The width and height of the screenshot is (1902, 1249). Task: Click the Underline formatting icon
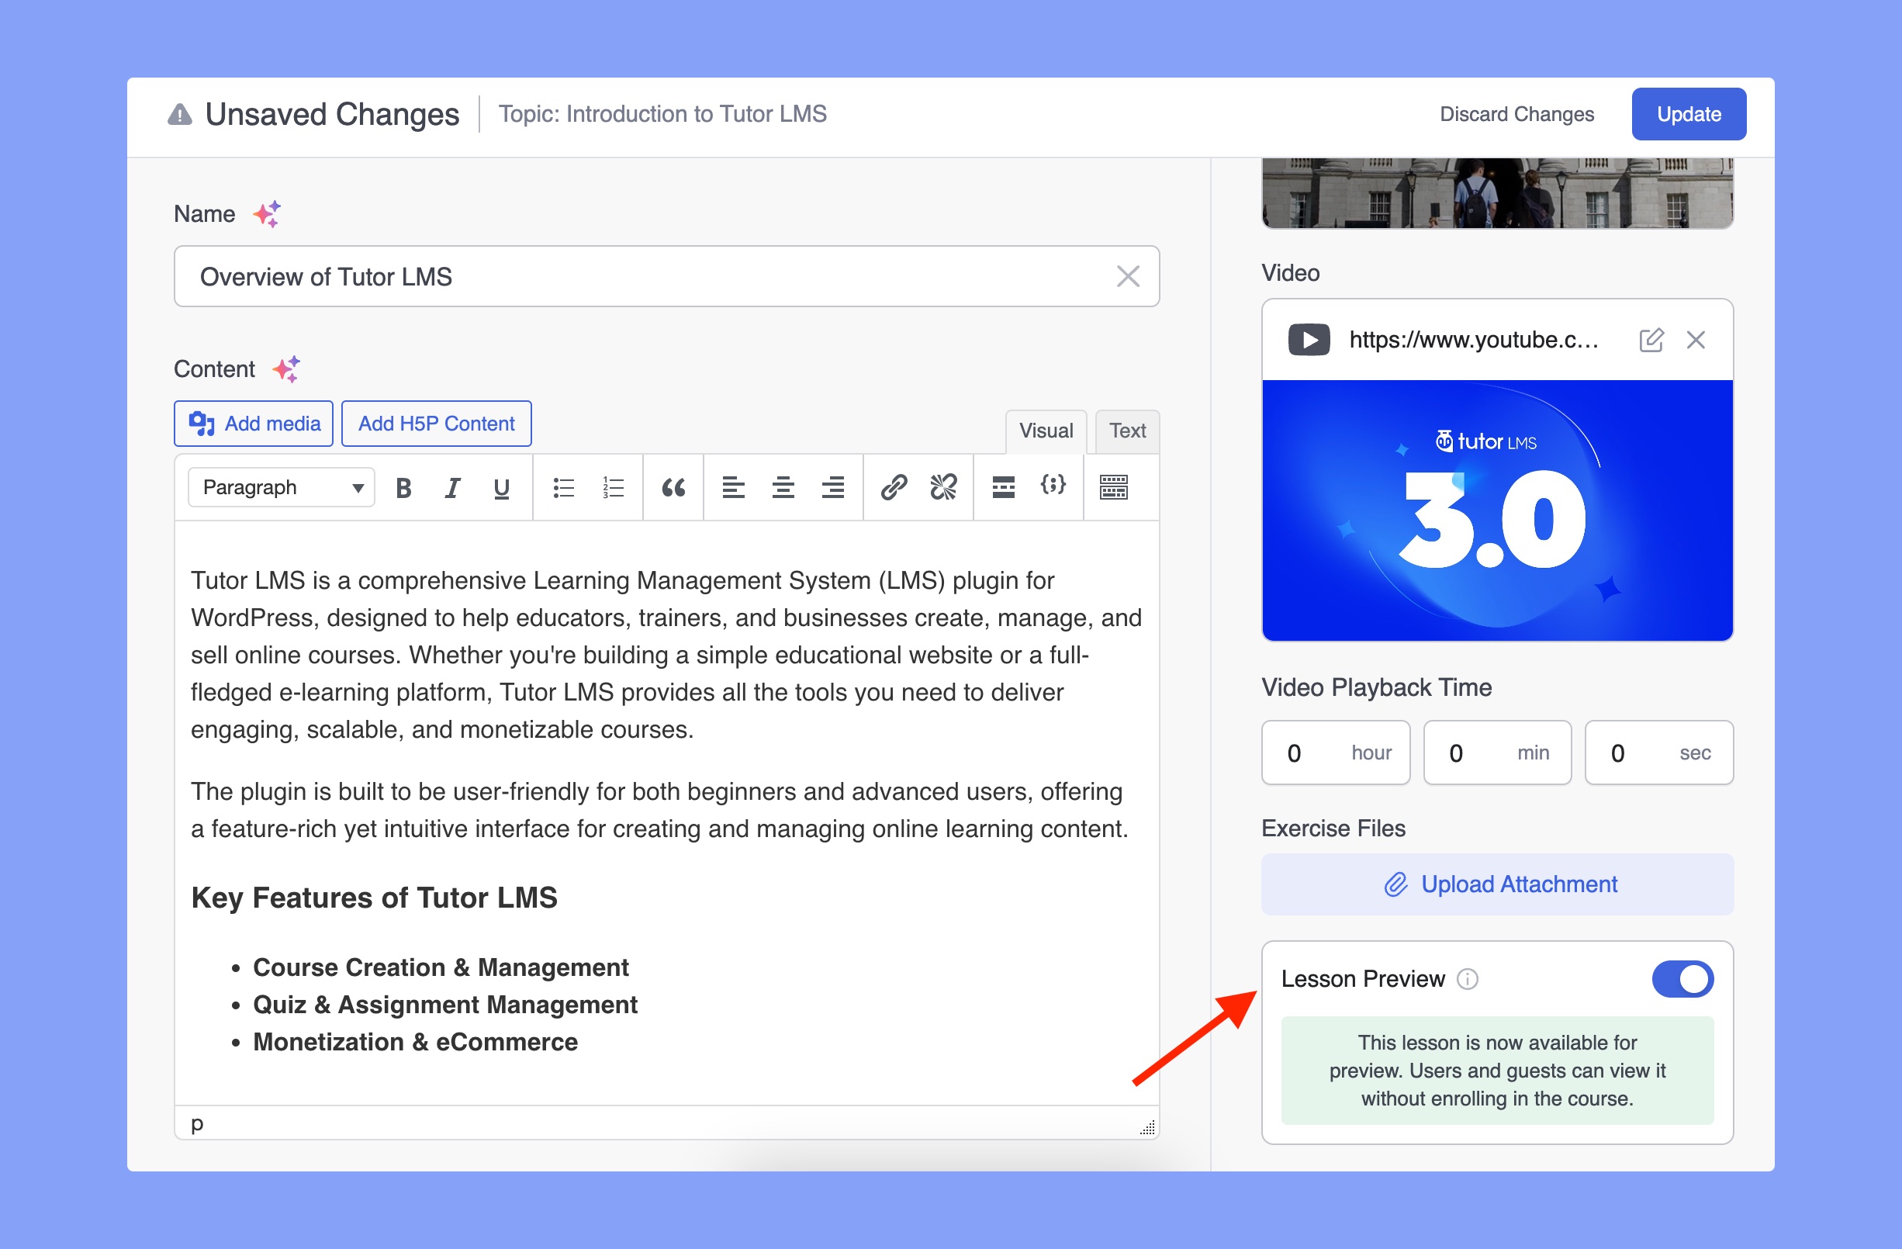click(x=499, y=488)
